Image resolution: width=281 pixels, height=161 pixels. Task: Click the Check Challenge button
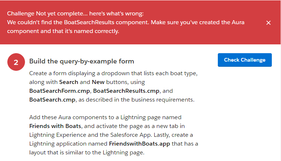245,60
